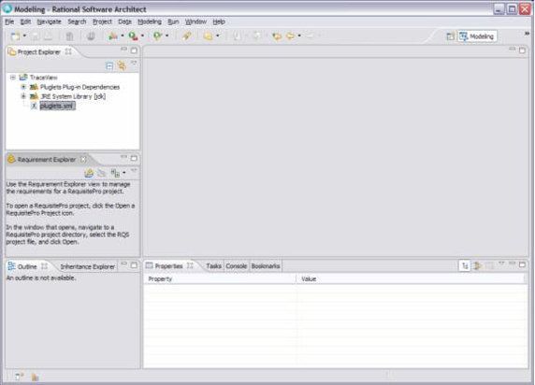Maximize the Project Explorer panel

[x=134, y=50]
